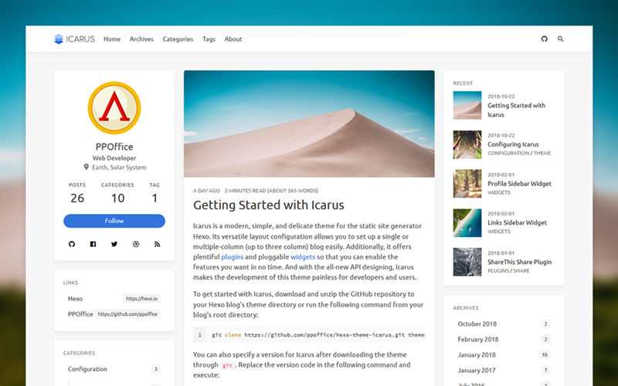The width and height of the screenshot is (618, 386).
Task: Open the Configuration category in sidebar
Action: pyautogui.click(x=87, y=369)
